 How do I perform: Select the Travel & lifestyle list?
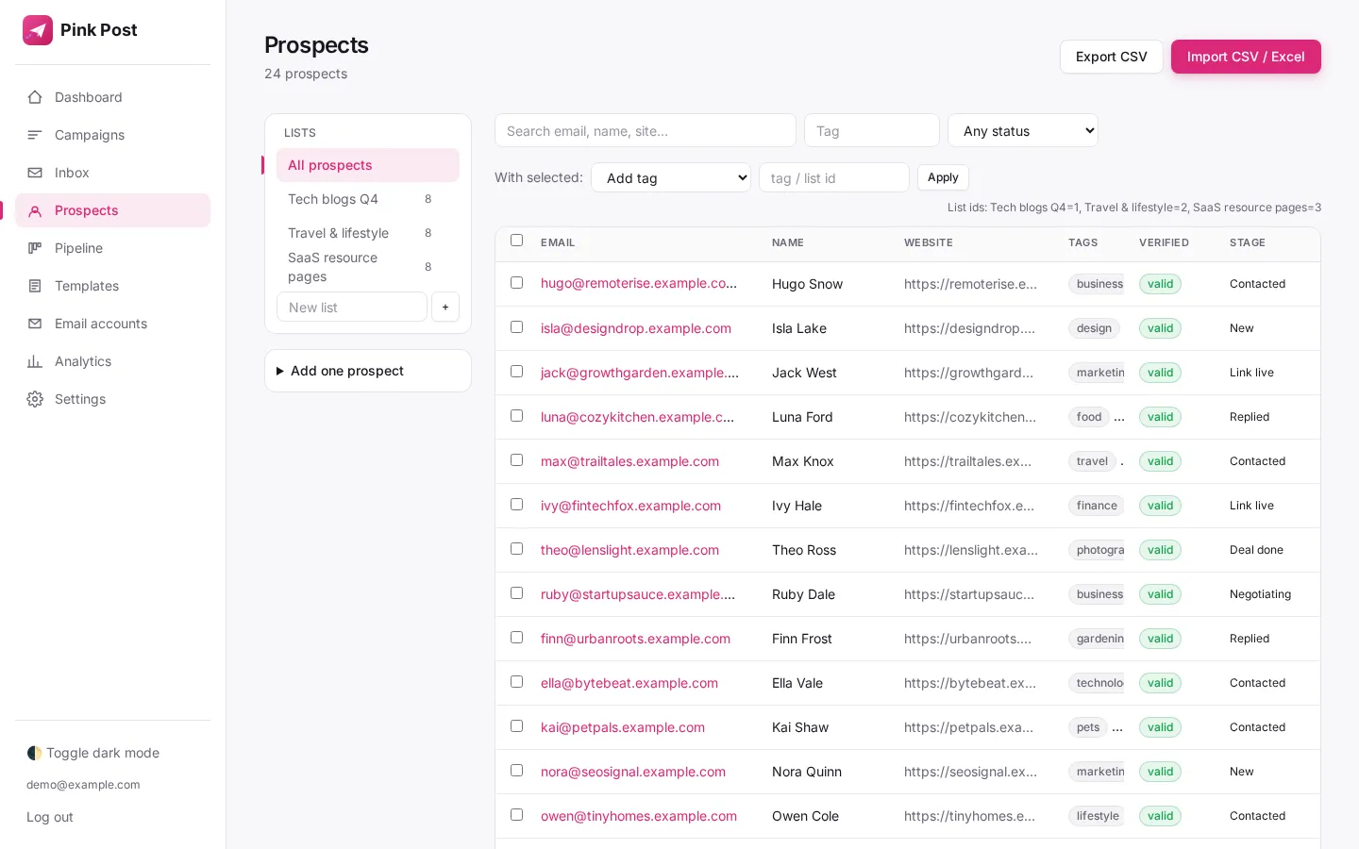click(368, 233)
